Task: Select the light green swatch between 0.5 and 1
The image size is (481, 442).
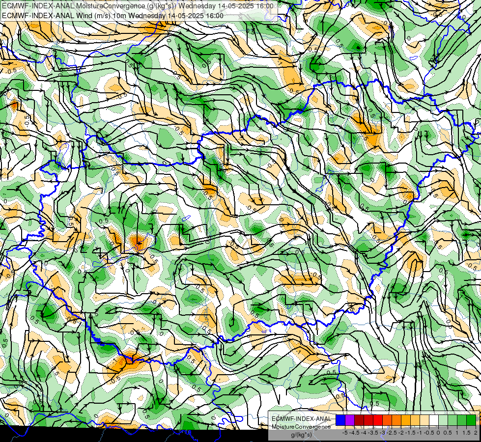Action: [453, 420]
